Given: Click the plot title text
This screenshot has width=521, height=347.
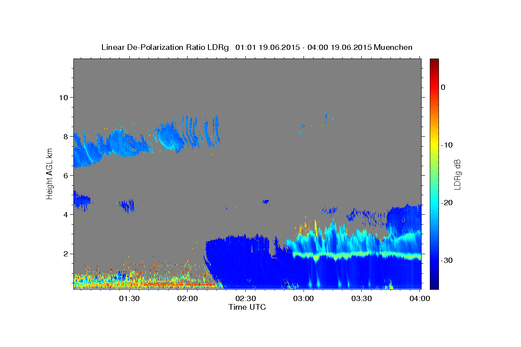Looking at the screenshot, I should point(257,47).
